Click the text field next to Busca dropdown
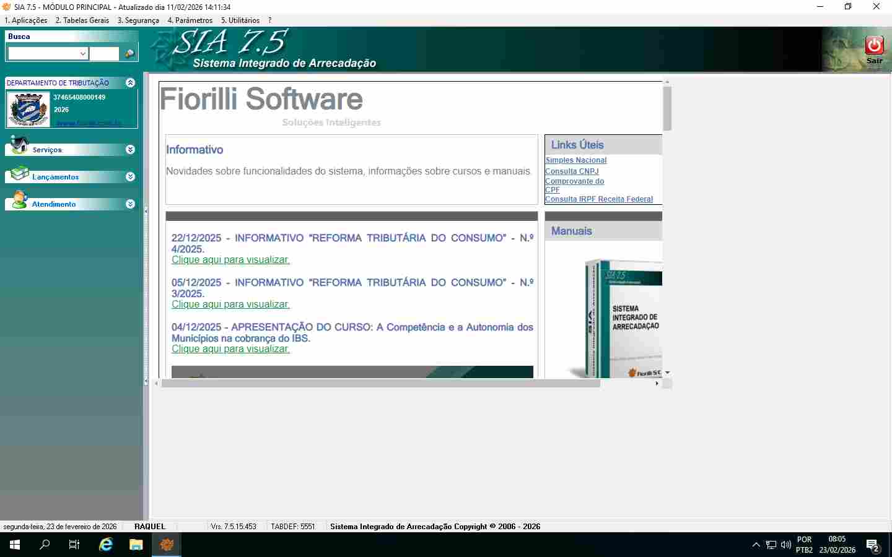This screenshot has height=557, width=892. click(104, 54)
